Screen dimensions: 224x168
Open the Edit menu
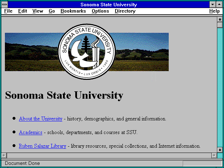(x=22, y=11)
